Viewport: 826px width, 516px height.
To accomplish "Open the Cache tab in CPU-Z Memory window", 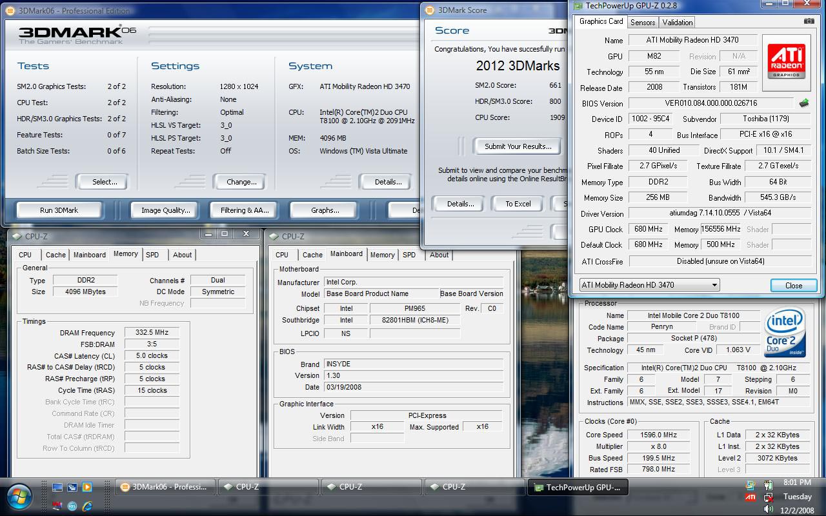I will coord(55,255).
